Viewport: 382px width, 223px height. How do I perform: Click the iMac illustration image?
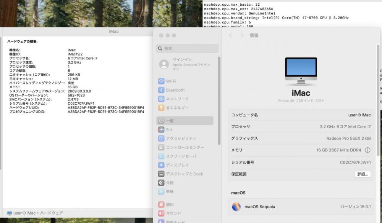(301, 71)
